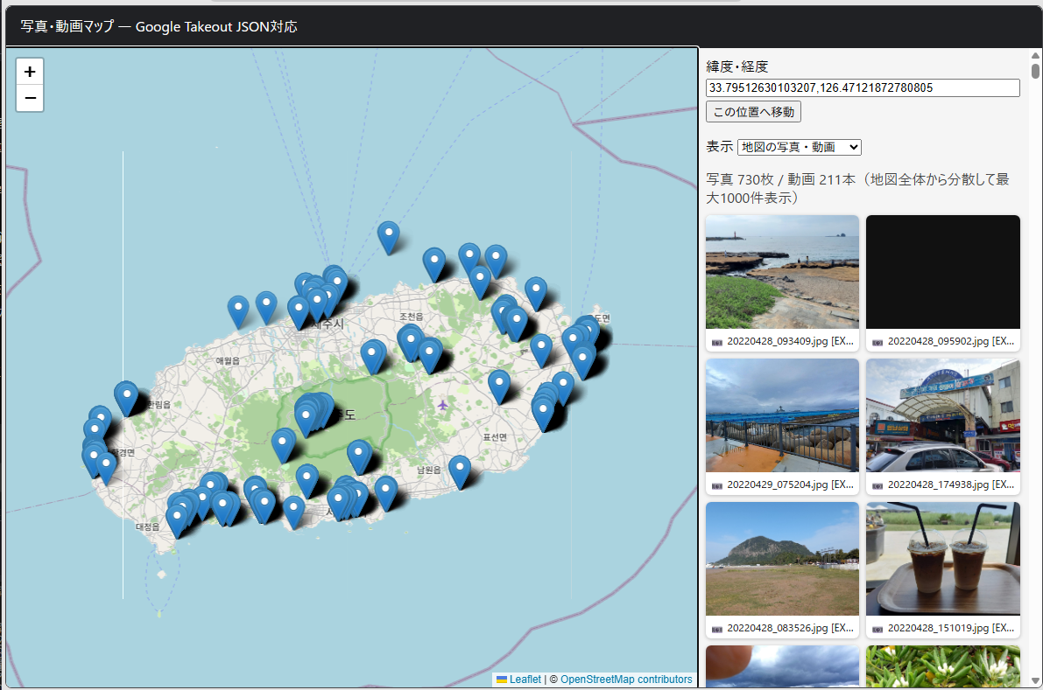Click the airplane airport symbol on the map

click(443, 404)
